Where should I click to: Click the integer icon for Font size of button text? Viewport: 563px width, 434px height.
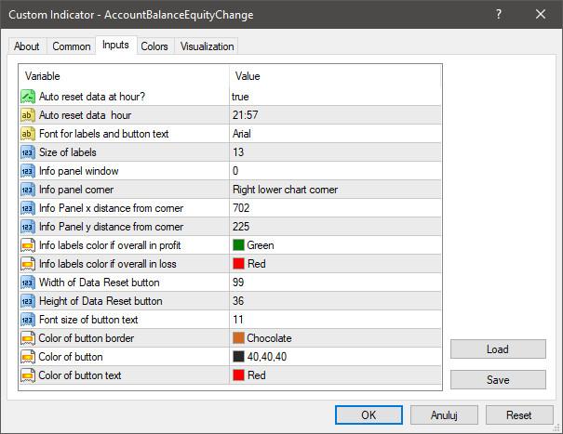pos(28,320)
